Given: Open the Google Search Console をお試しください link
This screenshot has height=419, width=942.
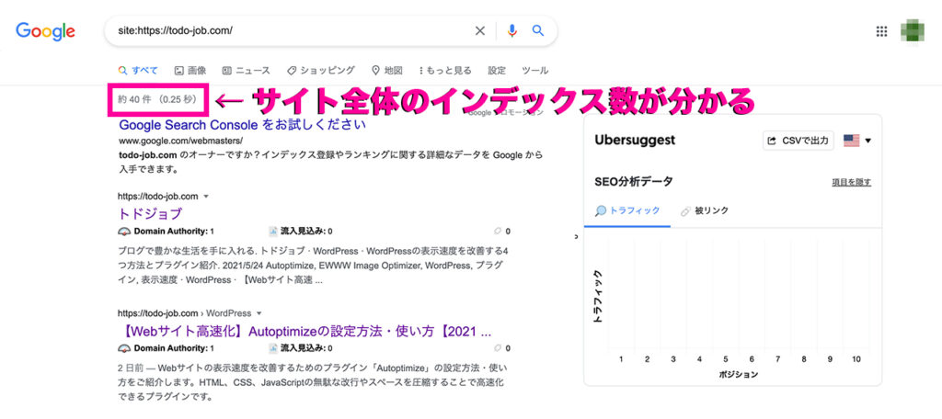Looking at the screenshot, I should coord(242,126).
